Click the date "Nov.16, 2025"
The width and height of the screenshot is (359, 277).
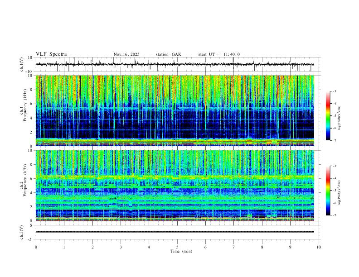(126, 54)
